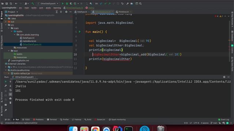Rerun the program in the Run panel
The width and height of the screenshot is (234, 131).
coord(6,82)
